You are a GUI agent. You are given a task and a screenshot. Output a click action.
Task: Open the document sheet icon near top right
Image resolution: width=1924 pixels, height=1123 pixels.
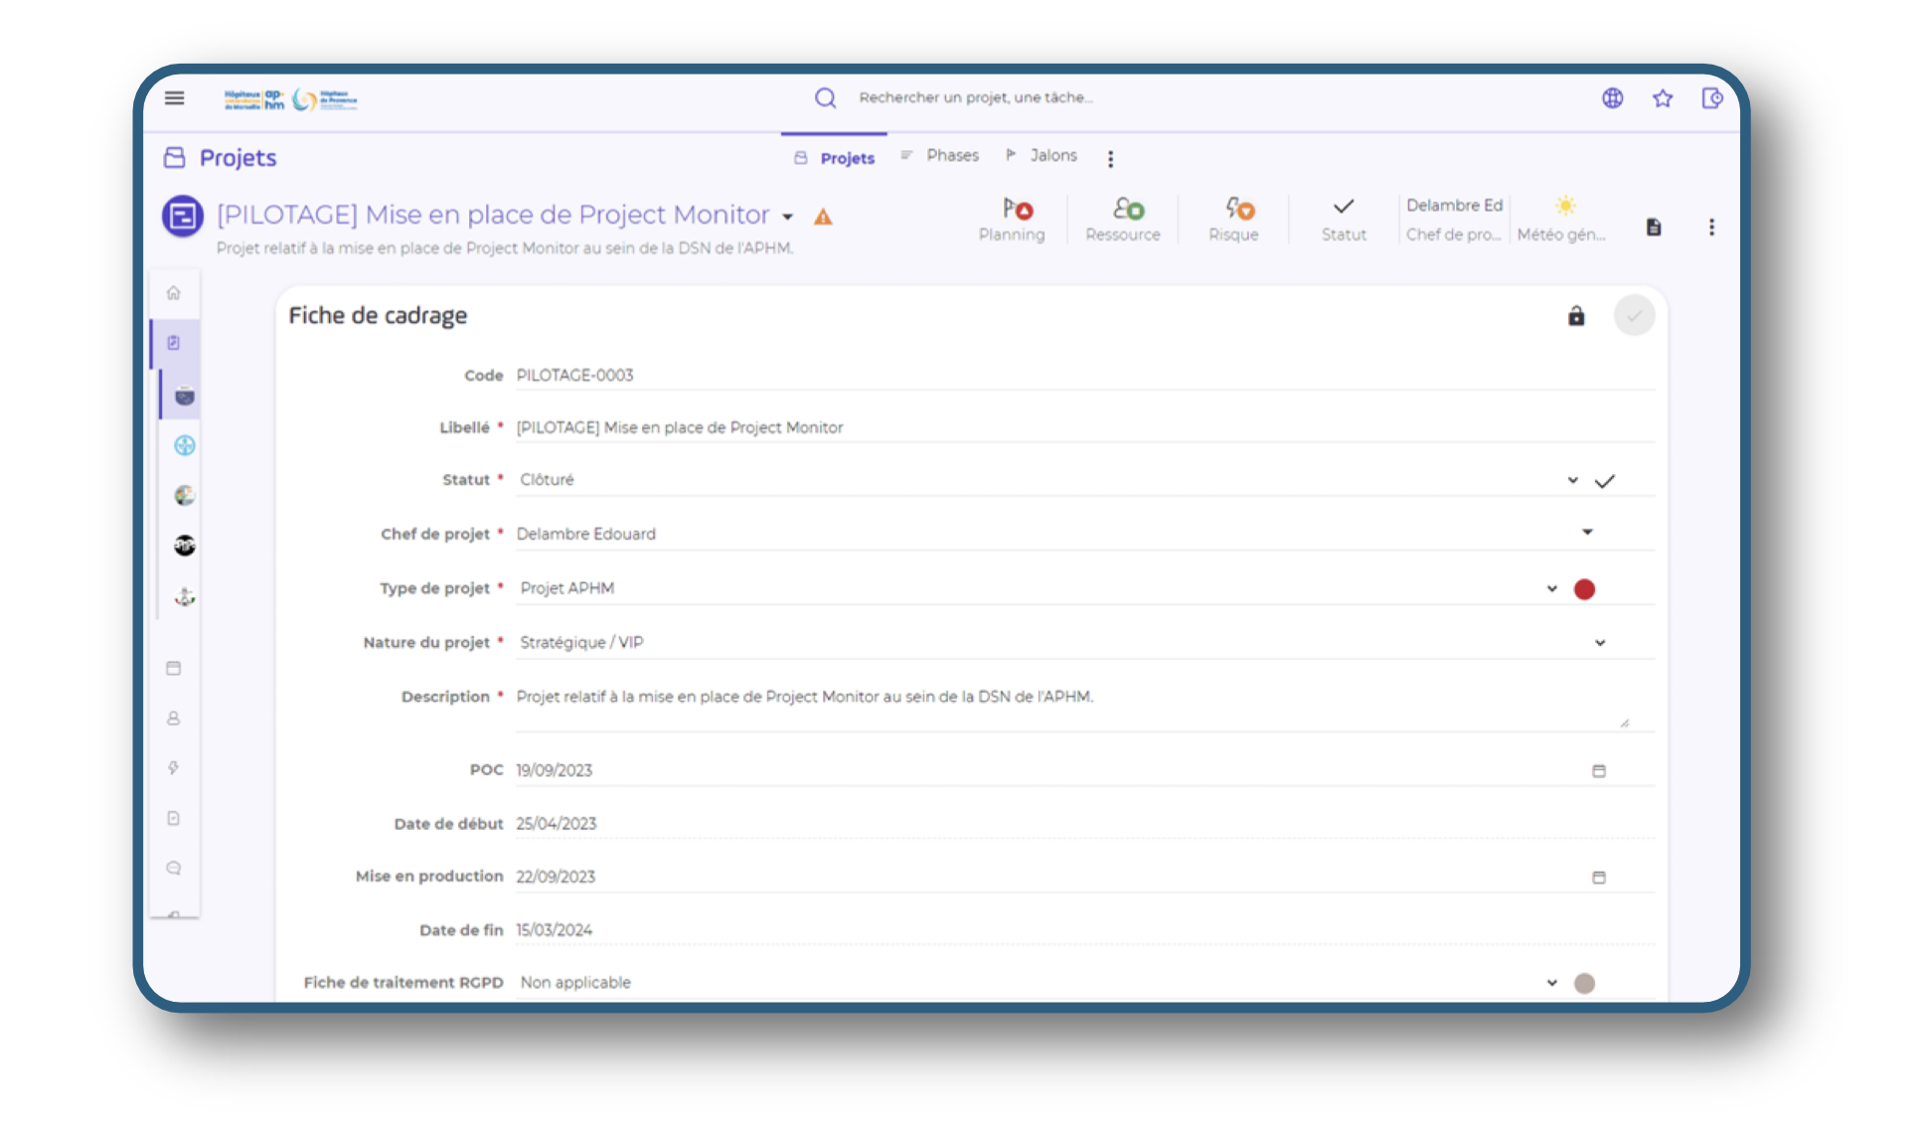1653,227
